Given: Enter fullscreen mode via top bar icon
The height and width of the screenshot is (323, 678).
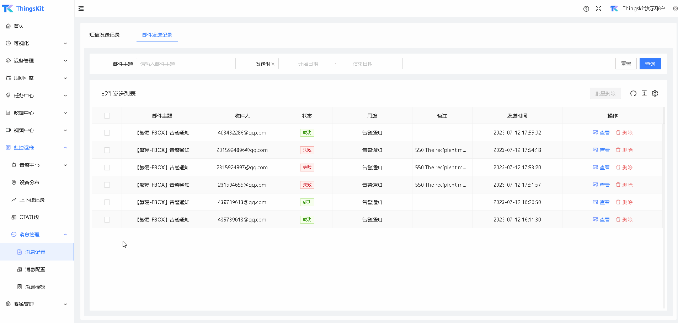Looking at the screenshot, I should [599, 9].
